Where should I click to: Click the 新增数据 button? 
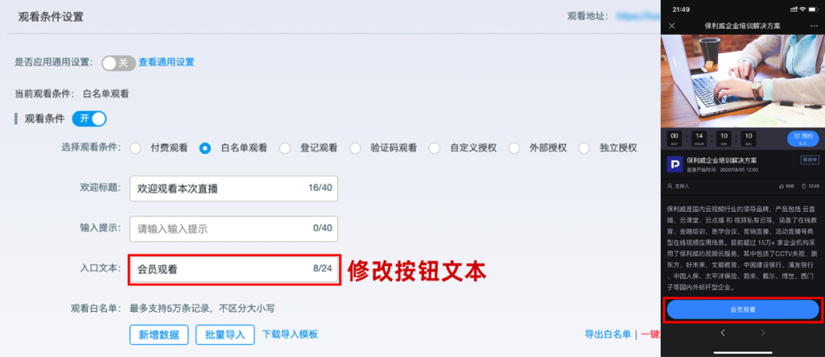[x=159, y=335]
